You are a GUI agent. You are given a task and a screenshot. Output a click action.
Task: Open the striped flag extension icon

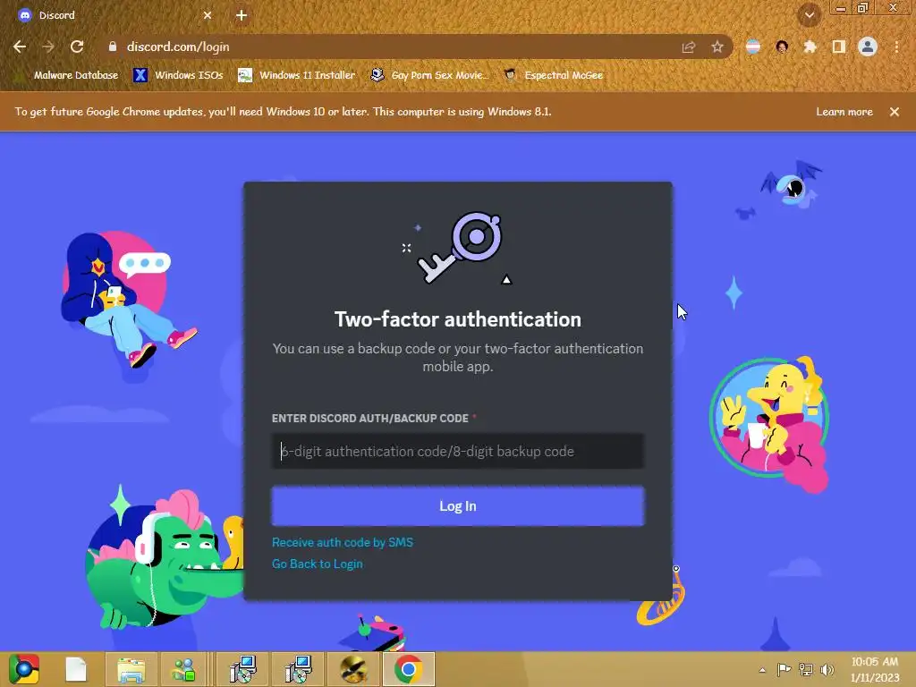753,47
